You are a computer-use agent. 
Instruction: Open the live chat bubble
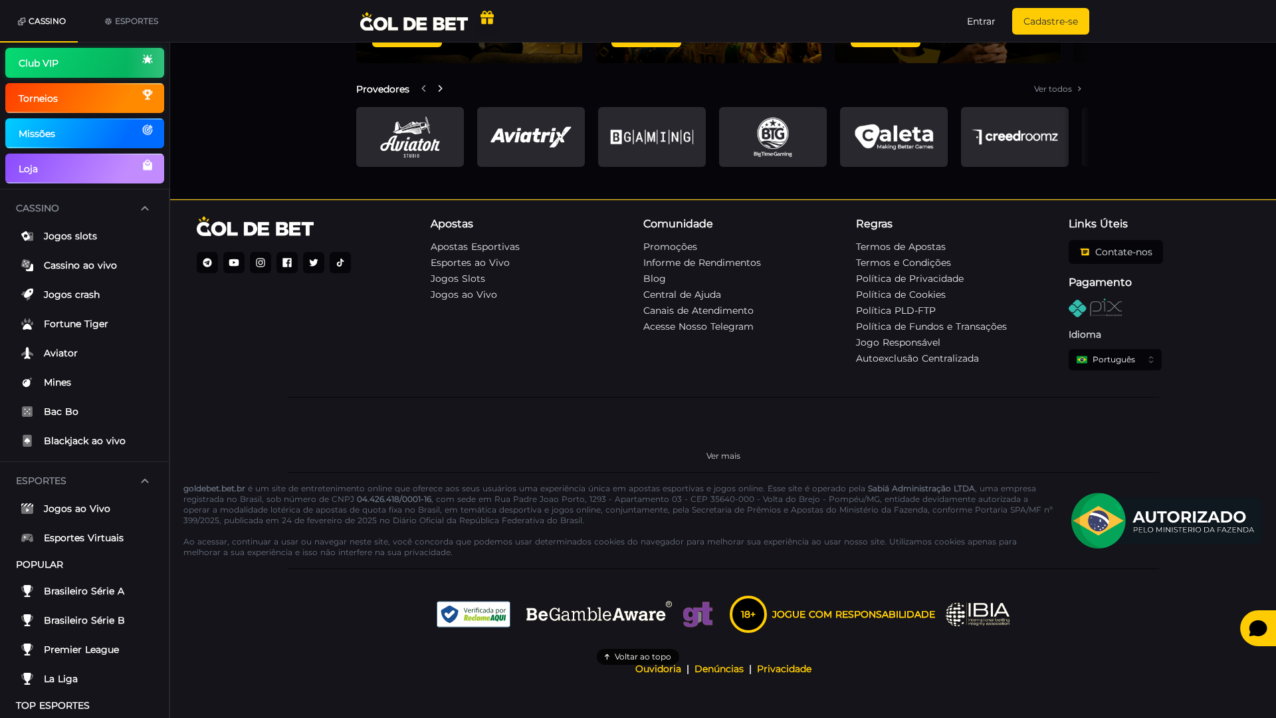click(1257, 628)
